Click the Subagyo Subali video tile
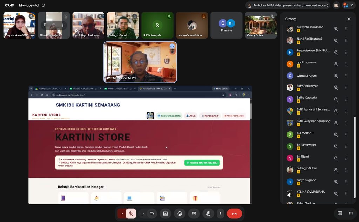This screenshot has height=222, width=359. tap(123, 25)
